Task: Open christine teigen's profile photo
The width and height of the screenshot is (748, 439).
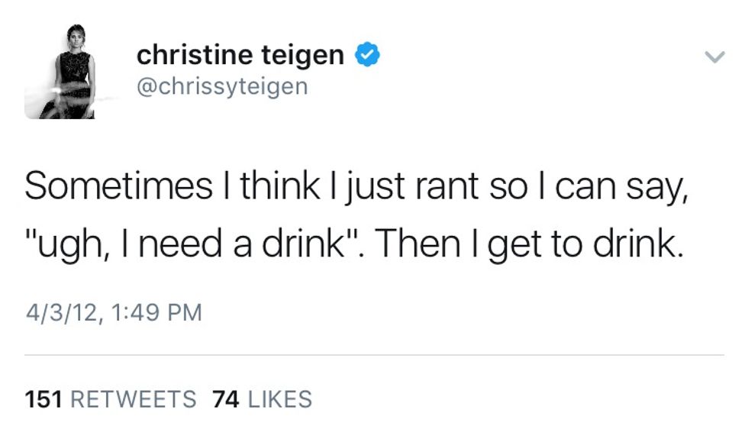Action: tap(60, 72)
